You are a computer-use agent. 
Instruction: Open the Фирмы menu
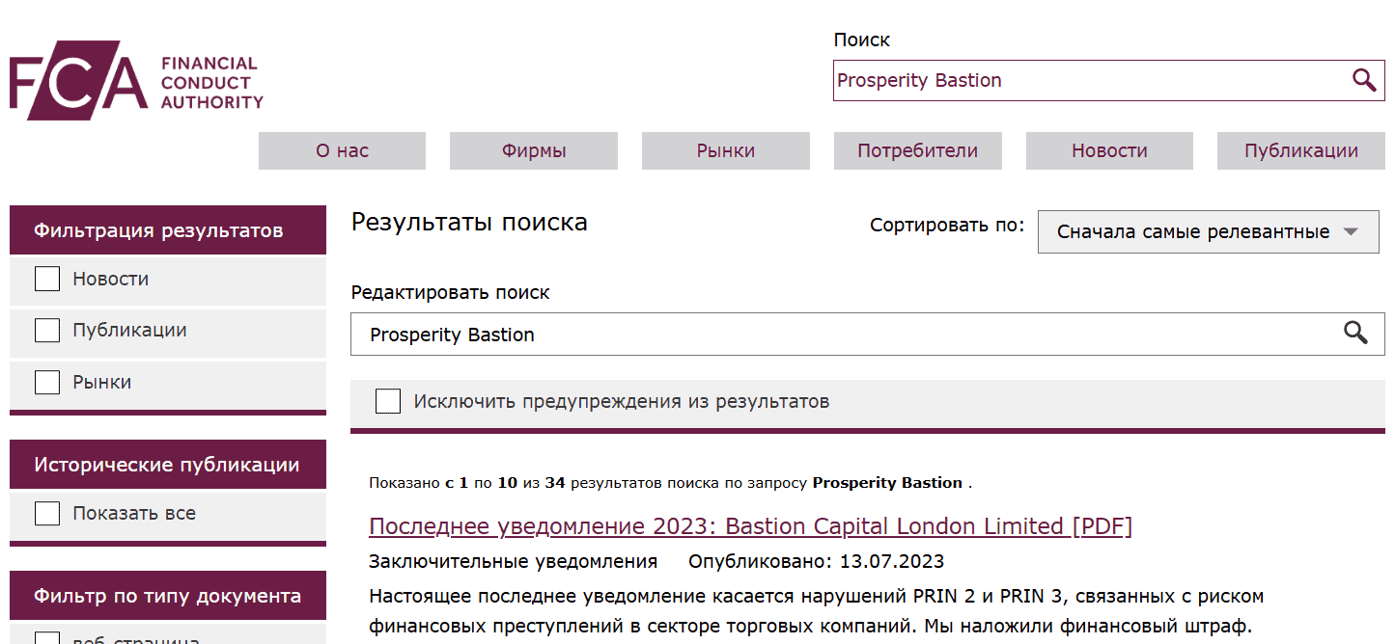click(x=533, y=151)
